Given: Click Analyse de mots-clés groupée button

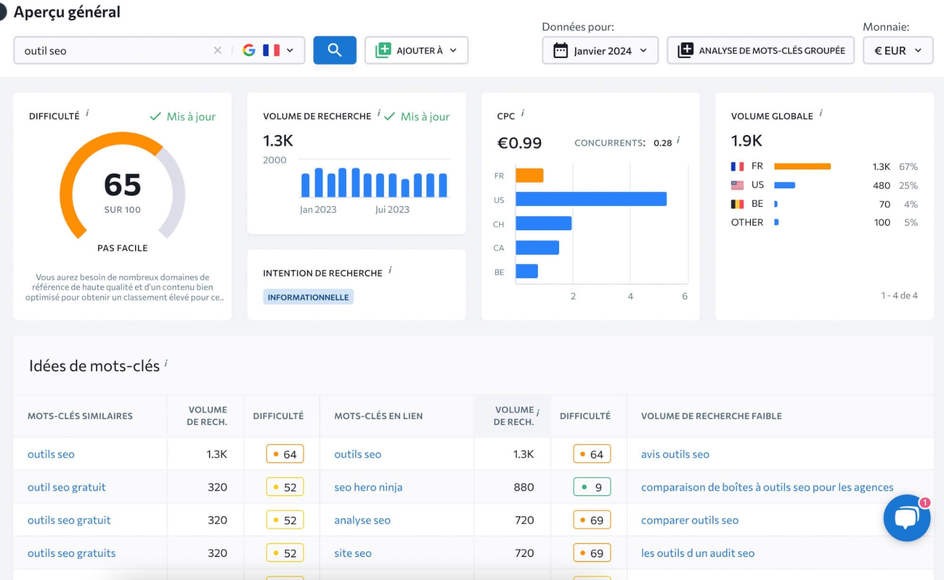Looking at the screenshot, I should pyautogui.click(x=760, y=50).
